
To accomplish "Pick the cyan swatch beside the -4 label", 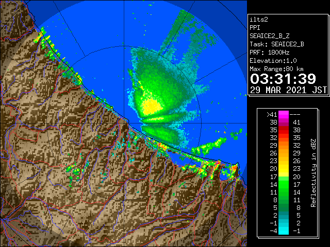I will tap(284, 231).
